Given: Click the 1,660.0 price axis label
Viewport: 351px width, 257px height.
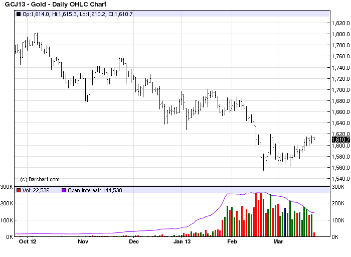Looking at the screenshot, I should coord(340,112).
